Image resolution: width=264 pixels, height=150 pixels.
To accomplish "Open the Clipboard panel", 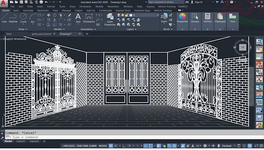I will point(220,18).
